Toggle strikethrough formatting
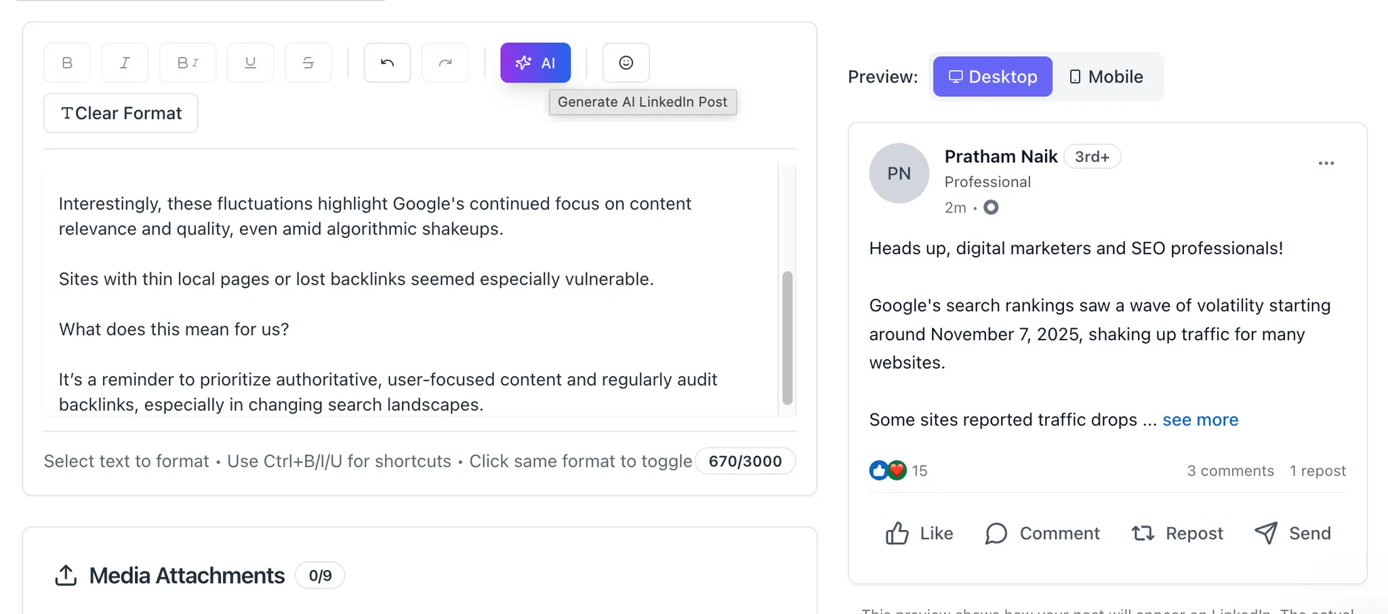The image size is (1388, 614). pyautogui.click(x=308, y=63)
